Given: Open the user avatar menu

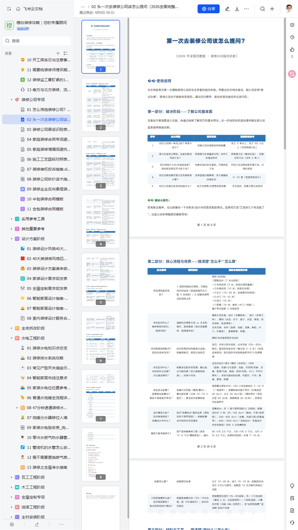Looking at the screenshot, I should point(289,9).
